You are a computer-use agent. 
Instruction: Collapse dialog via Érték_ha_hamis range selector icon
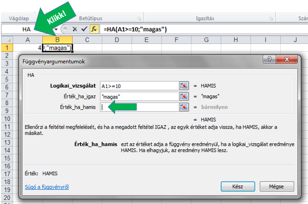point(184,107)
